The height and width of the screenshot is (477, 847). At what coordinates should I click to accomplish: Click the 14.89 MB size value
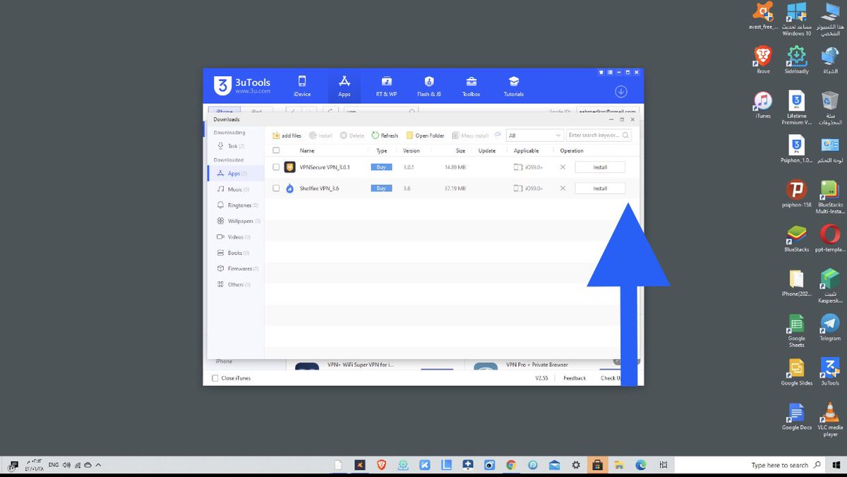455,167
